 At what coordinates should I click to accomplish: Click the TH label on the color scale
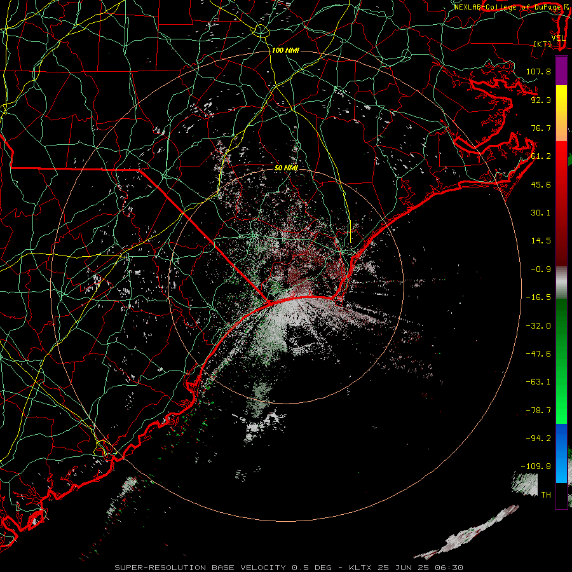pyautogui.click(x=546, y=495)
